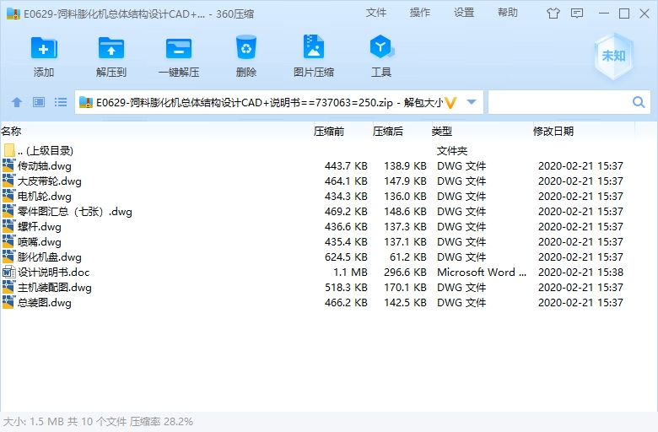
Task: Sort by the 压缩后 column header
Action: click(388, 132)
